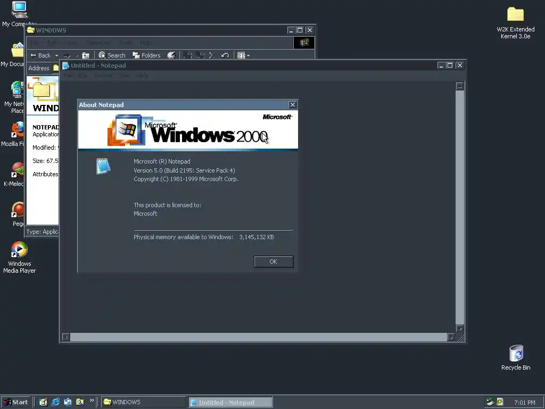Launch Outlook Express from quick launch
The height and width of the screenshot is (409, 545).
click(68, 402)
